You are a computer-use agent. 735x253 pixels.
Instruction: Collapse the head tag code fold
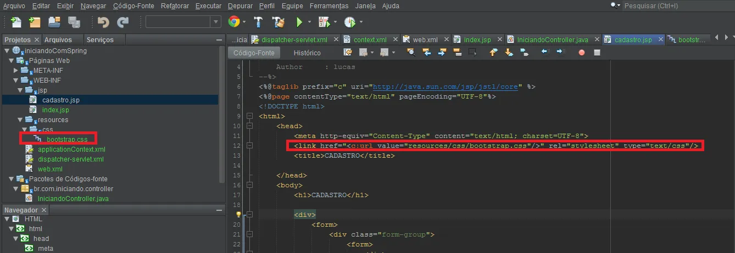tap(249, 126)
